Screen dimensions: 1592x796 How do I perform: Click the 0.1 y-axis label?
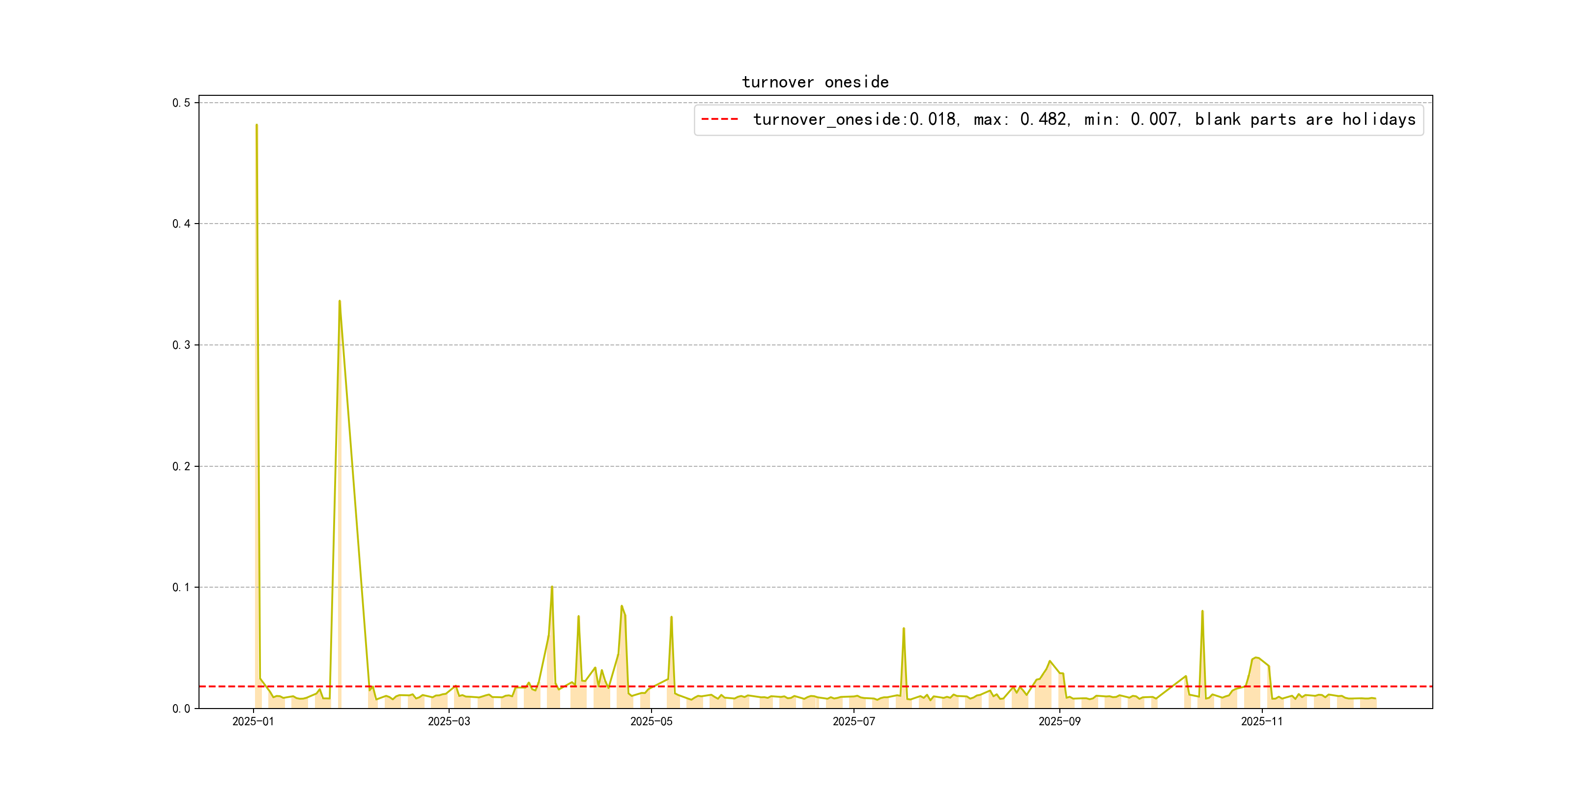pos(181,587)
